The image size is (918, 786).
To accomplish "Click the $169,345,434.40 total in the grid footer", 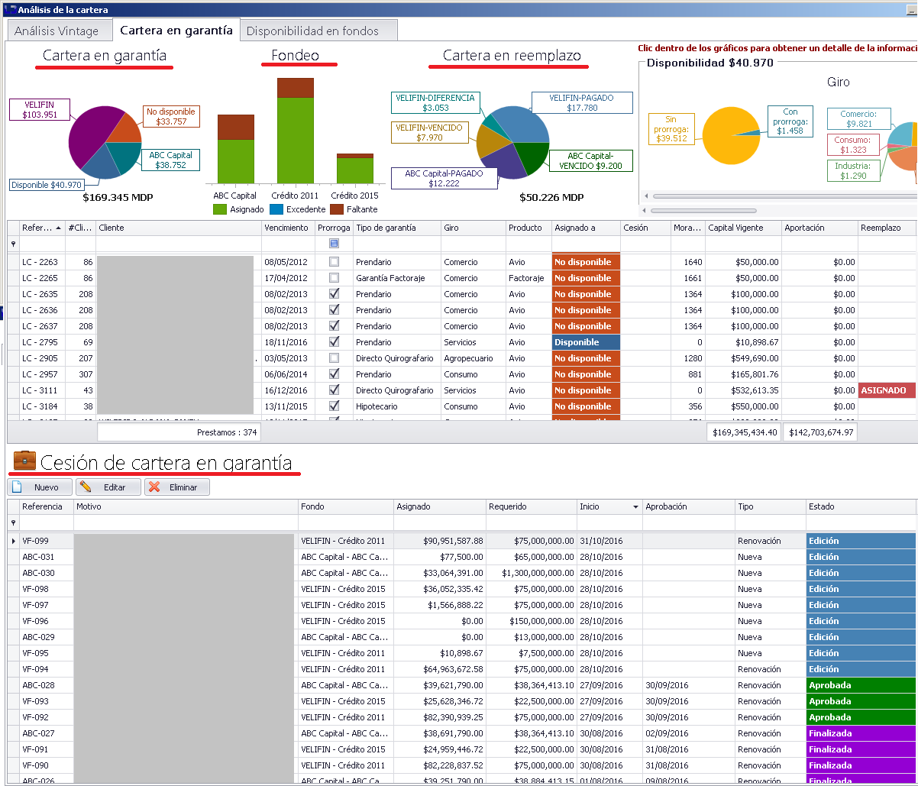I will tap(744, 432).
